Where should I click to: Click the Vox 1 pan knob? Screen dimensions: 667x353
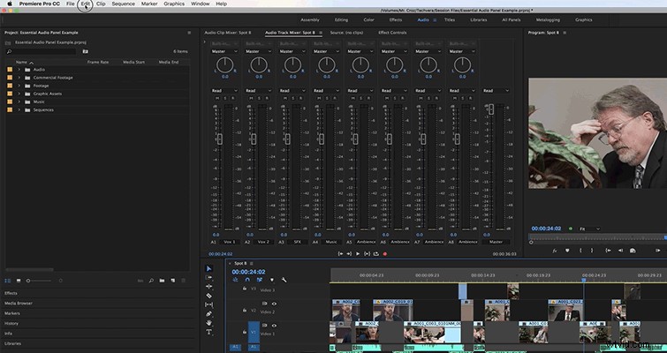coord(224,65)
